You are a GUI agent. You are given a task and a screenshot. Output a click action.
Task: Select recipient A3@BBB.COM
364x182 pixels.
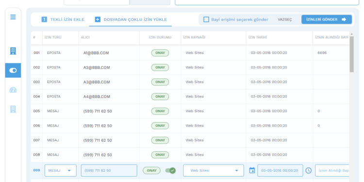[x=97, y=82]
